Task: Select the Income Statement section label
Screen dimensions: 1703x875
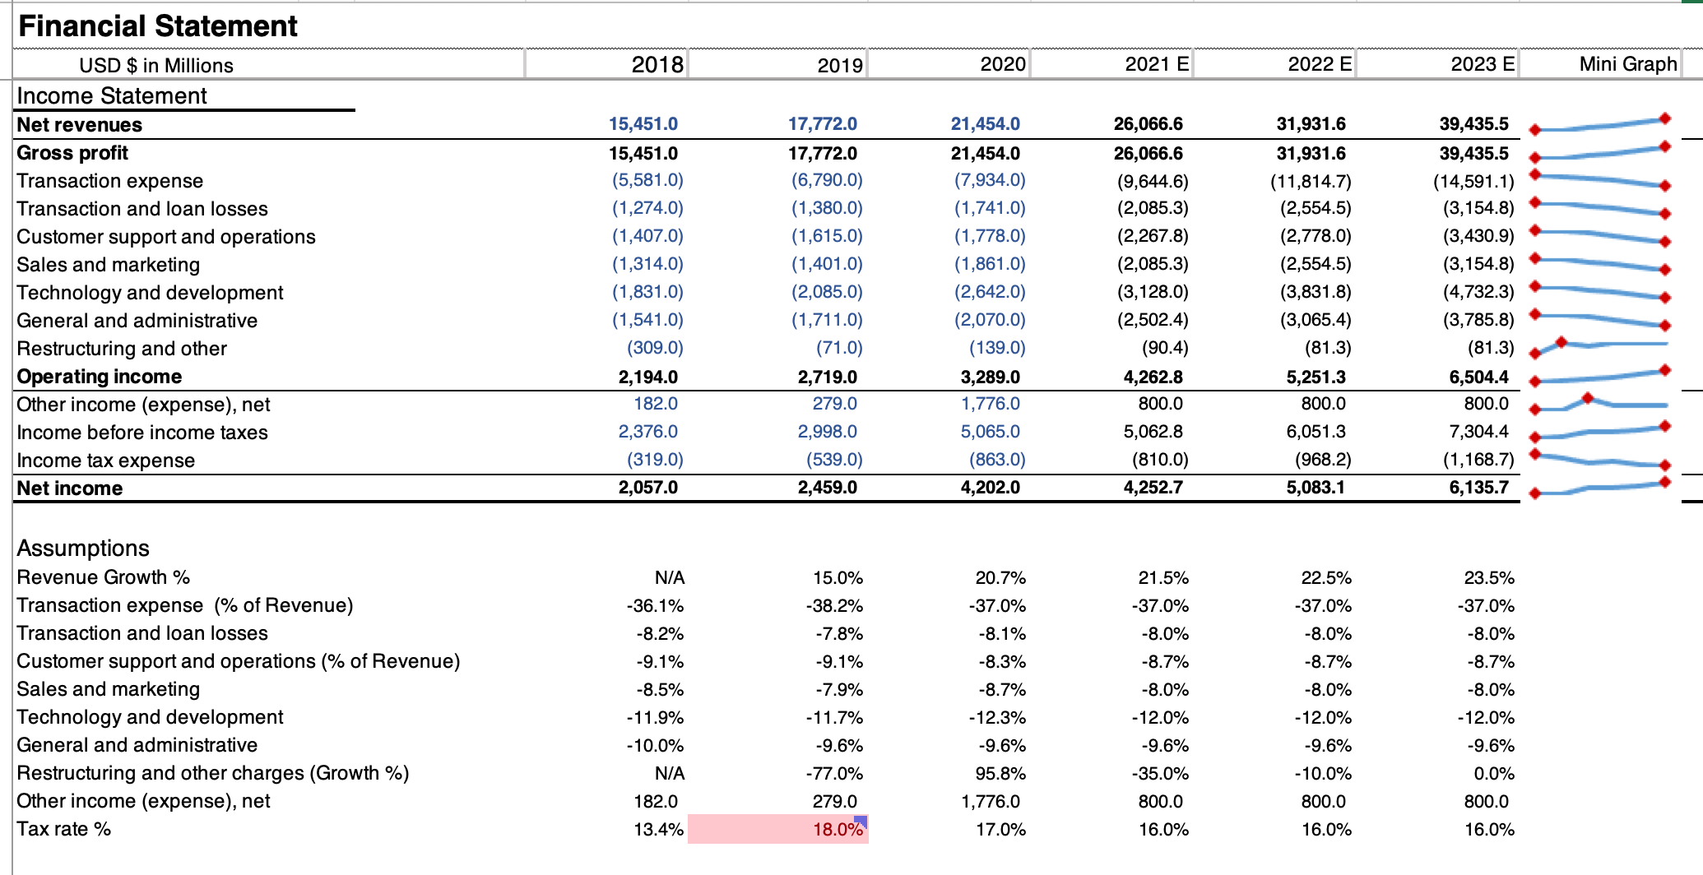Action: [112, 95]
